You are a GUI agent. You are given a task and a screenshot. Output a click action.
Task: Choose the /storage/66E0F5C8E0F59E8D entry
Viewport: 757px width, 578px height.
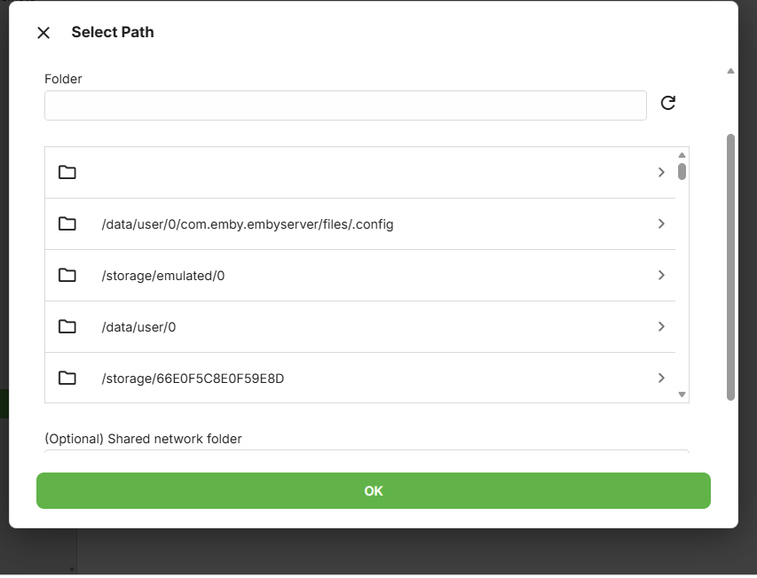pyautogui.click(x=193, y=379)
